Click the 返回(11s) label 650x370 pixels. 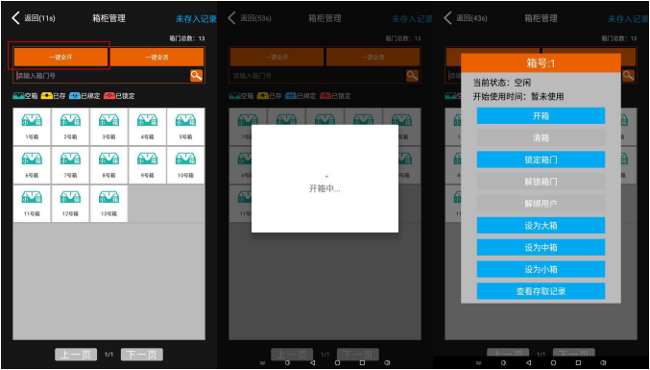coord(39,18)
